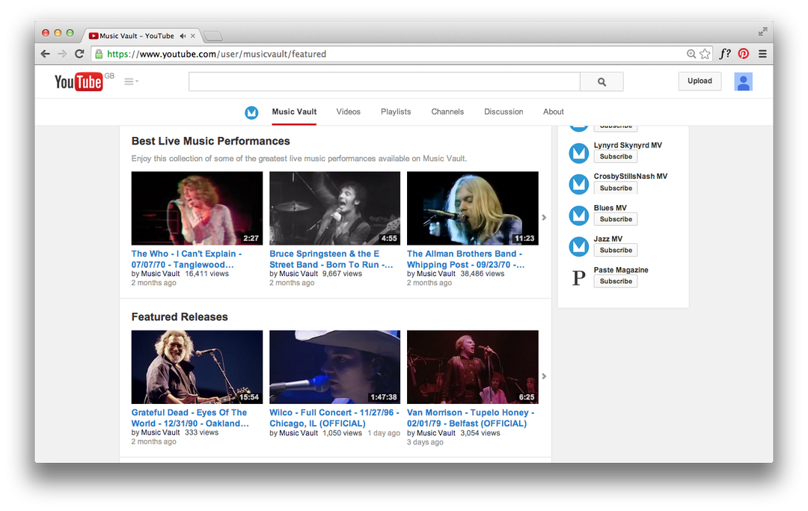
Task: Click the YouTube logo
Action: (79, 82)
